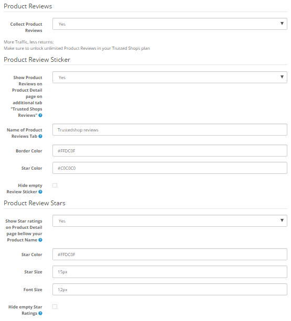Open the Show Star ratings dropdown
The image size is (291, 321).
(170, 221)
